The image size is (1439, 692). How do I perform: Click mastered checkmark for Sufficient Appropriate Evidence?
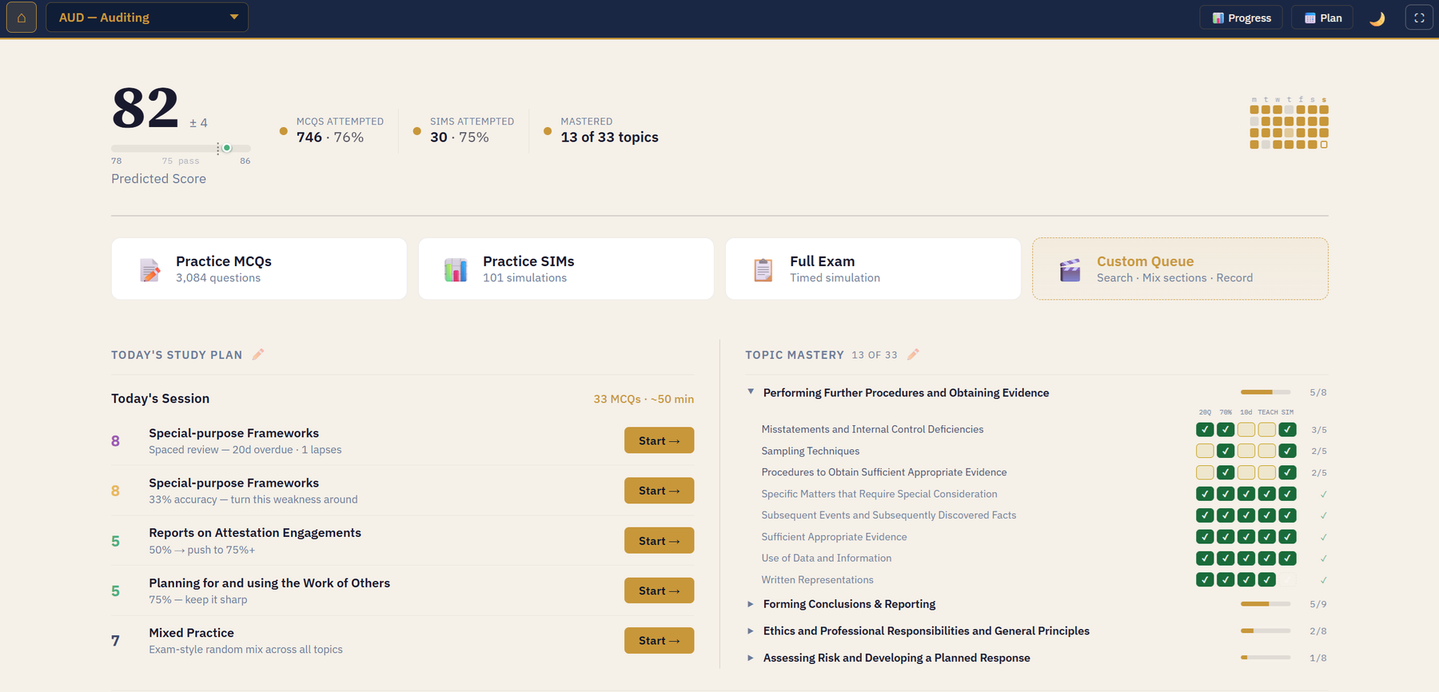[x=1324, y=537]
